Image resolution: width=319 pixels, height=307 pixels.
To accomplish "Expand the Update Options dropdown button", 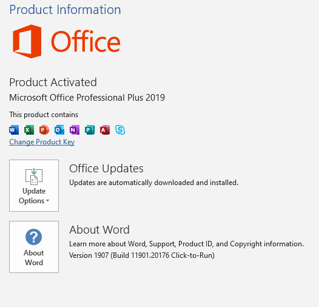I will 34,186.
